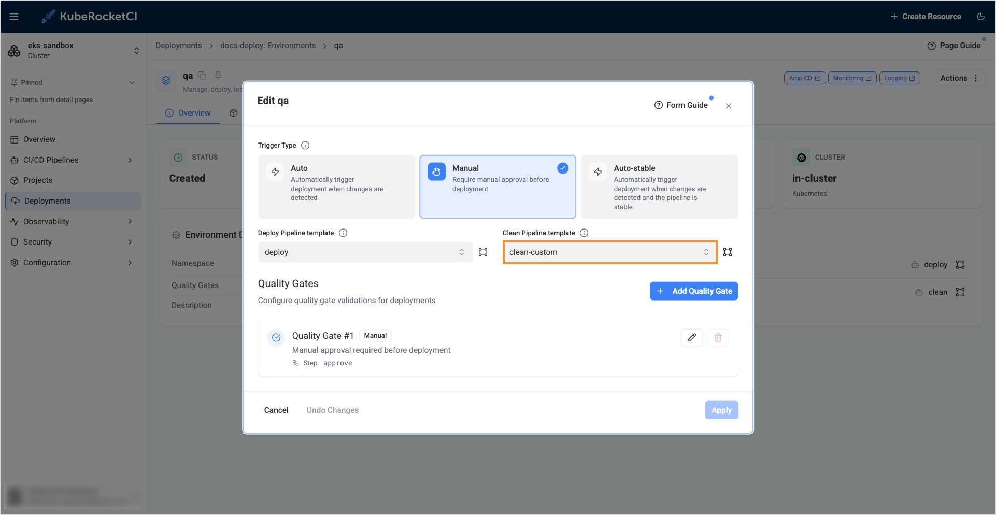Screen dimensions: 996x515
Task: Click the user profile at sidebar bottom
Action: pyautogui.click(x=73, y=496)
